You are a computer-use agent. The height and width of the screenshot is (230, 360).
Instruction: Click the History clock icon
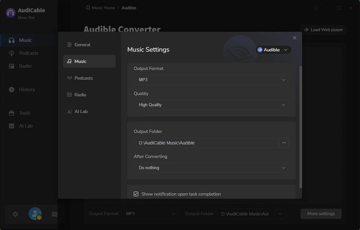click(x=12, y=90)
